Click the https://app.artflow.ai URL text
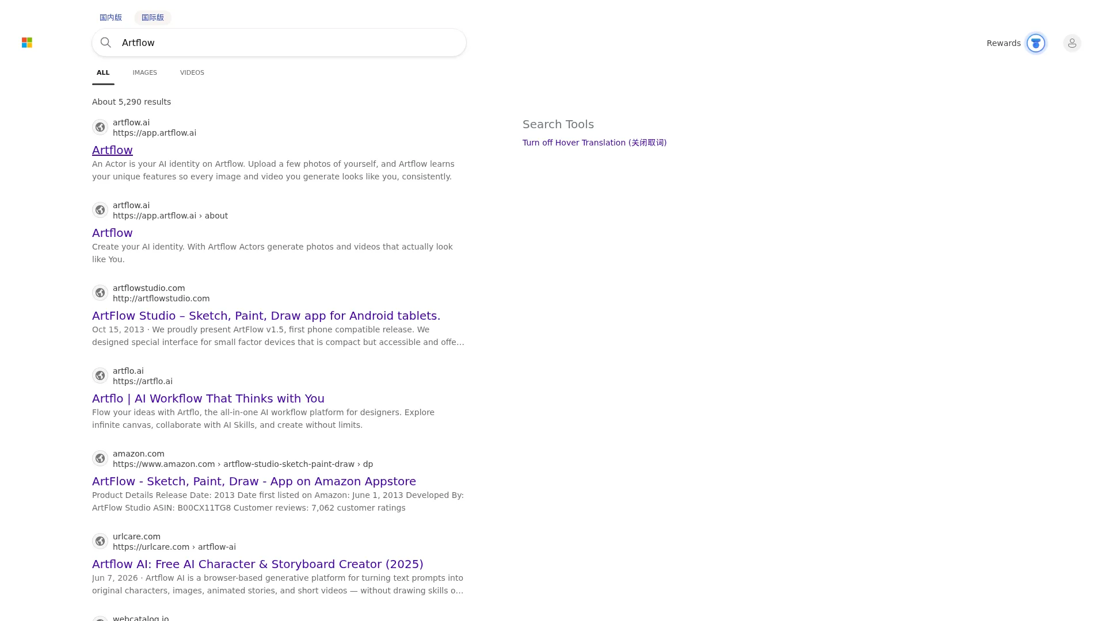 [154, 133]
